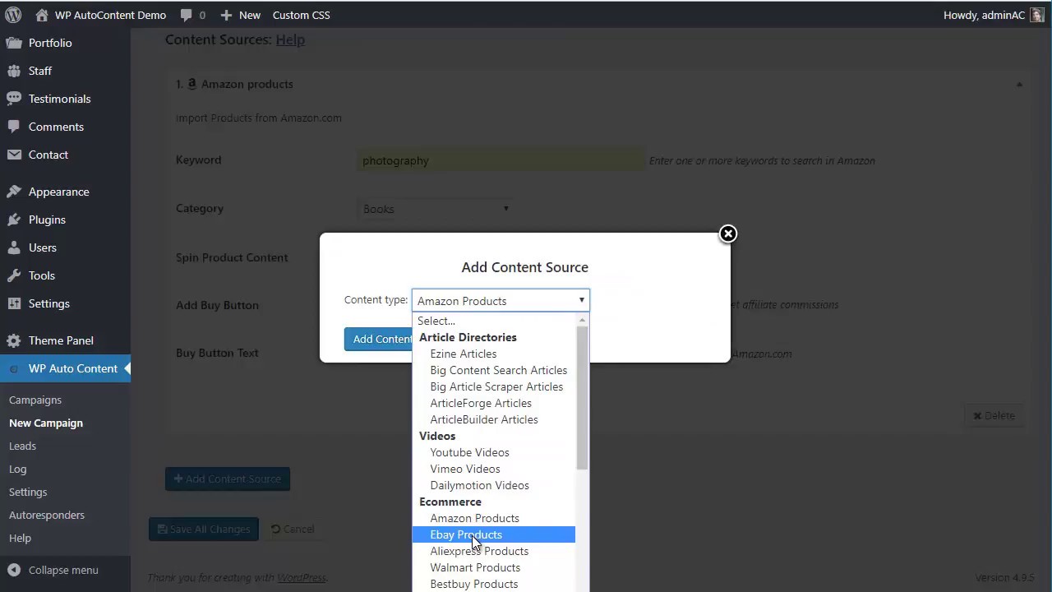Open New Campaign submenu item

coord(46,423)
